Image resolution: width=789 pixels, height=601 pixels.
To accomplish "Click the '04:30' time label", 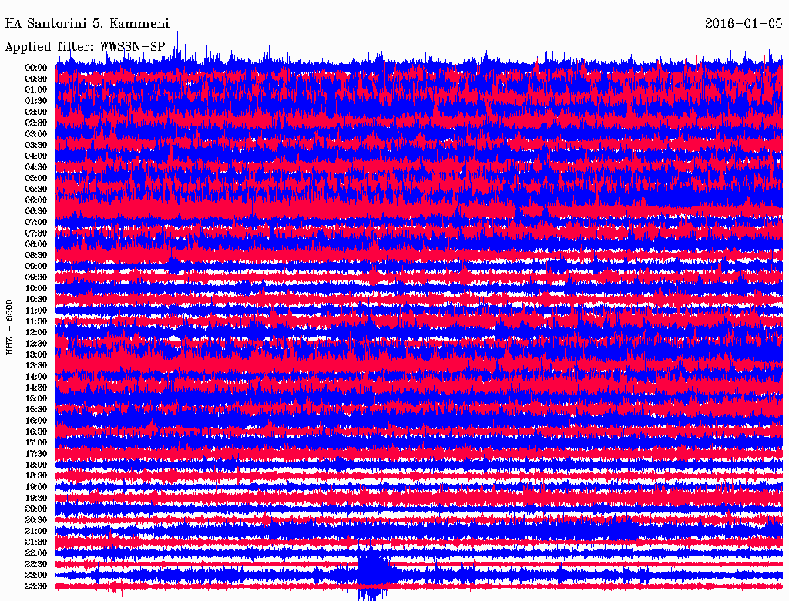I will [36, 167].
